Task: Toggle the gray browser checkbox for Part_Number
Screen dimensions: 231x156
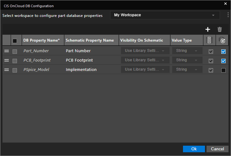Action: (x=211, y=52)
